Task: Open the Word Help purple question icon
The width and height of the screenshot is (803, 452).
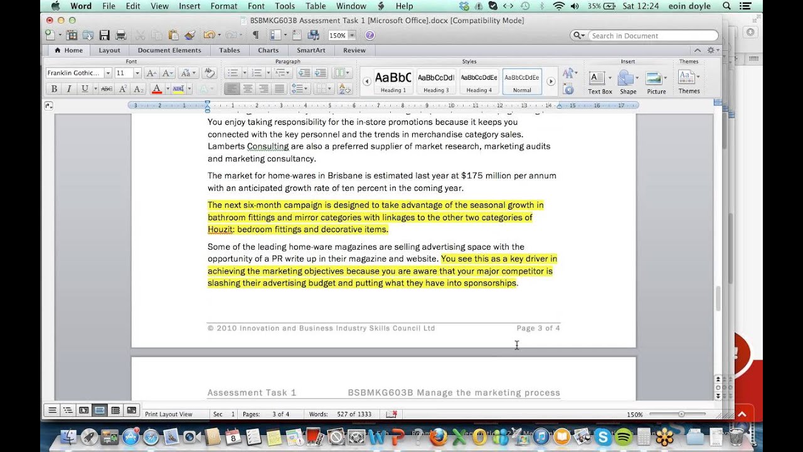Action: pos(370,35)
